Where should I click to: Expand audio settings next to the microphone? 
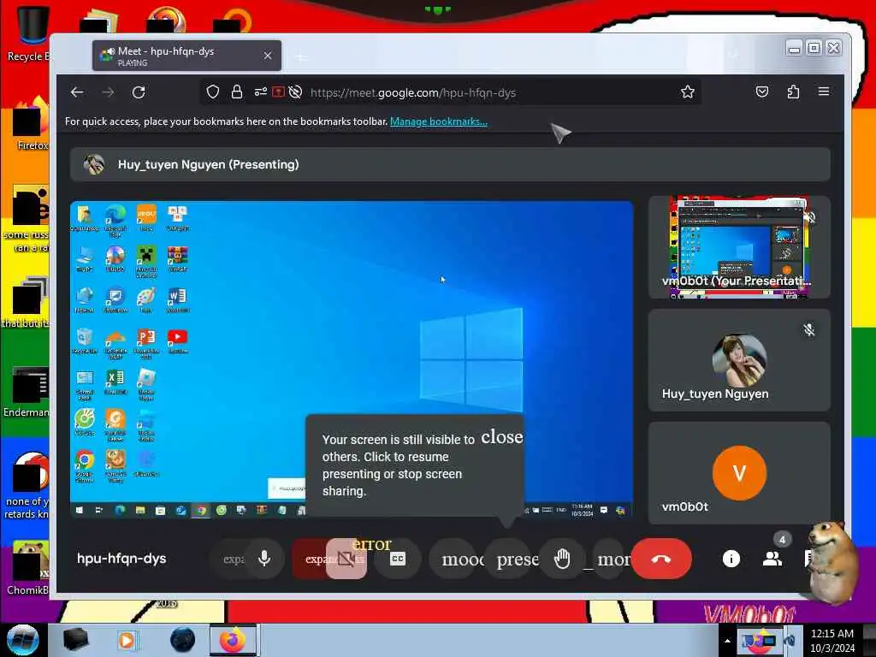point(230,559)
